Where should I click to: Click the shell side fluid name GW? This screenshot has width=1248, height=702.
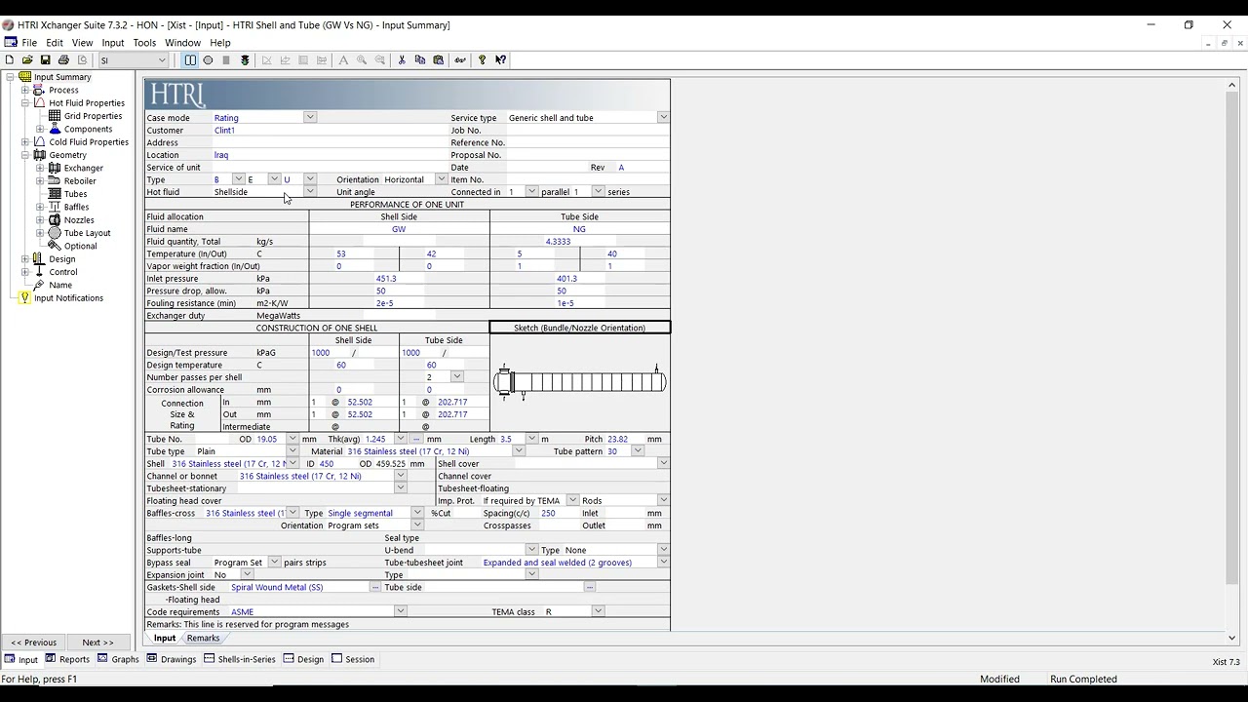pos(399,230)
